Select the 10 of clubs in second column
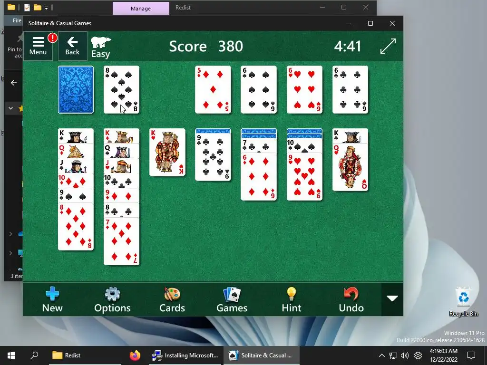Viewport: 487px width, 365px height. [x=121, y=181]
